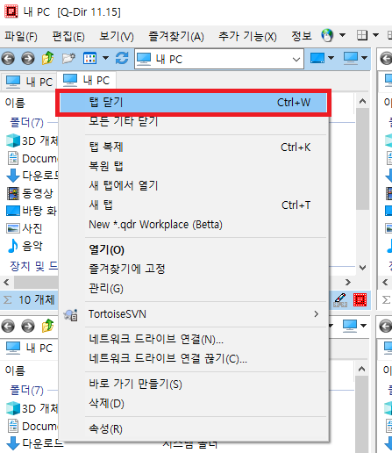Click the pane layout icon in menu bar

click(x=362, y=35)
